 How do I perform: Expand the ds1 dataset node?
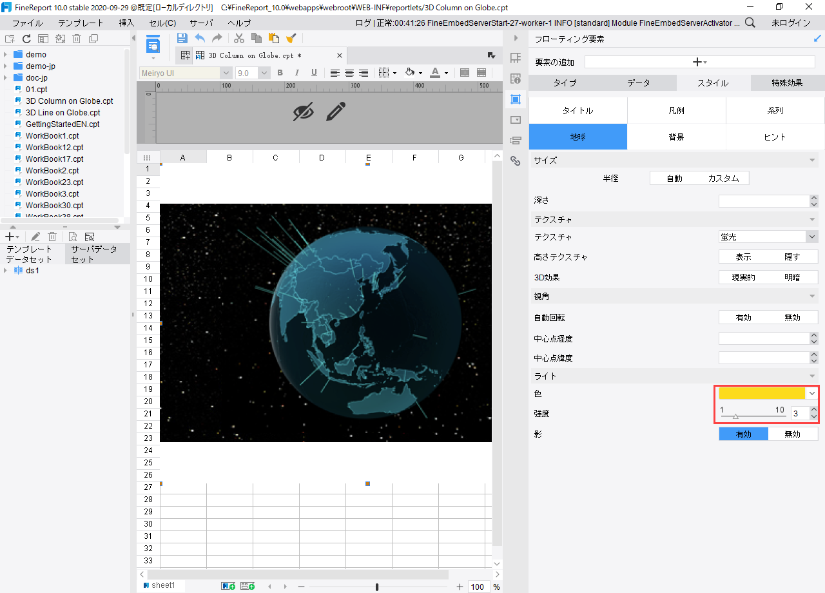coord(6,271)
